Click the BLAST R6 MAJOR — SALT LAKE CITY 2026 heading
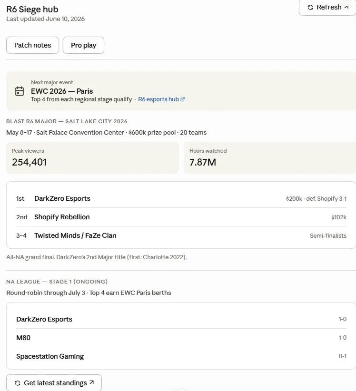The image size is (356, 391). tap(67, 121)
